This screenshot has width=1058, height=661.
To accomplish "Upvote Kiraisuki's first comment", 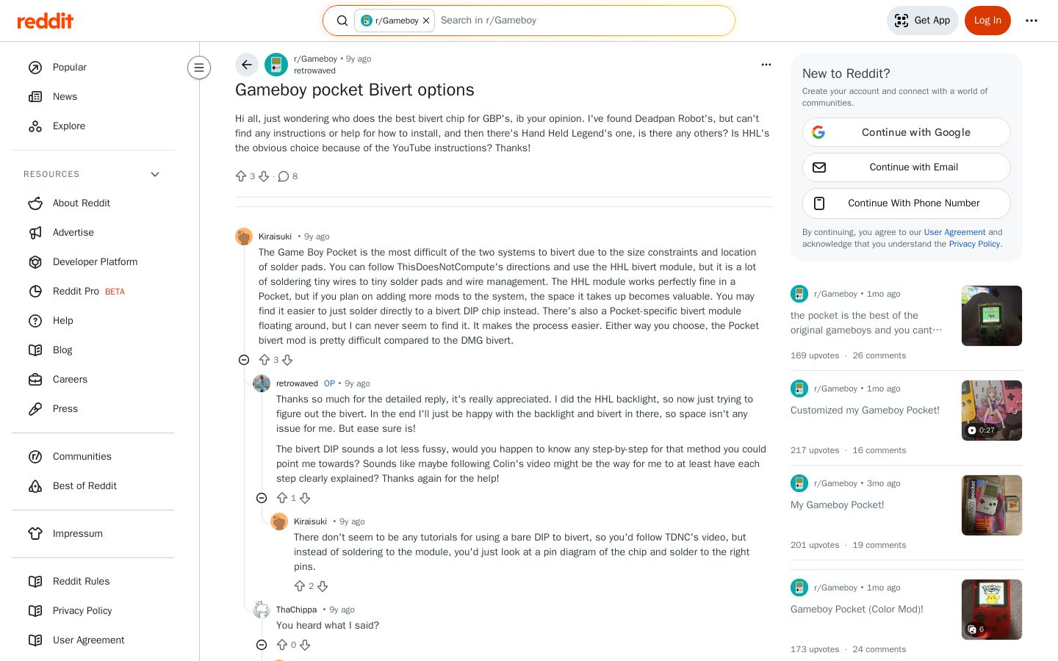I will [x=264, y=360].
